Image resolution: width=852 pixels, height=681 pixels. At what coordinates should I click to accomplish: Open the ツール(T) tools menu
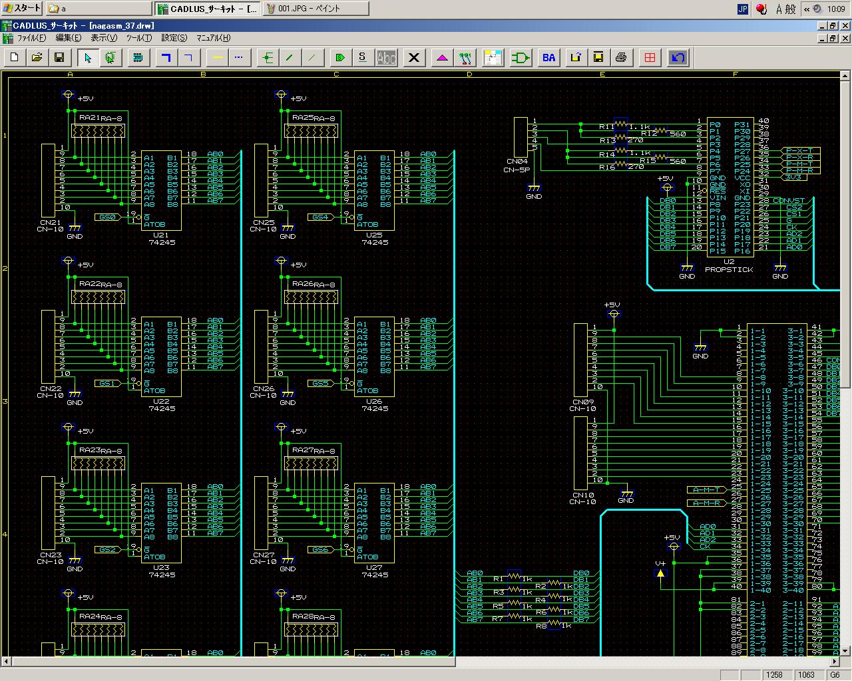pos(138,38)
